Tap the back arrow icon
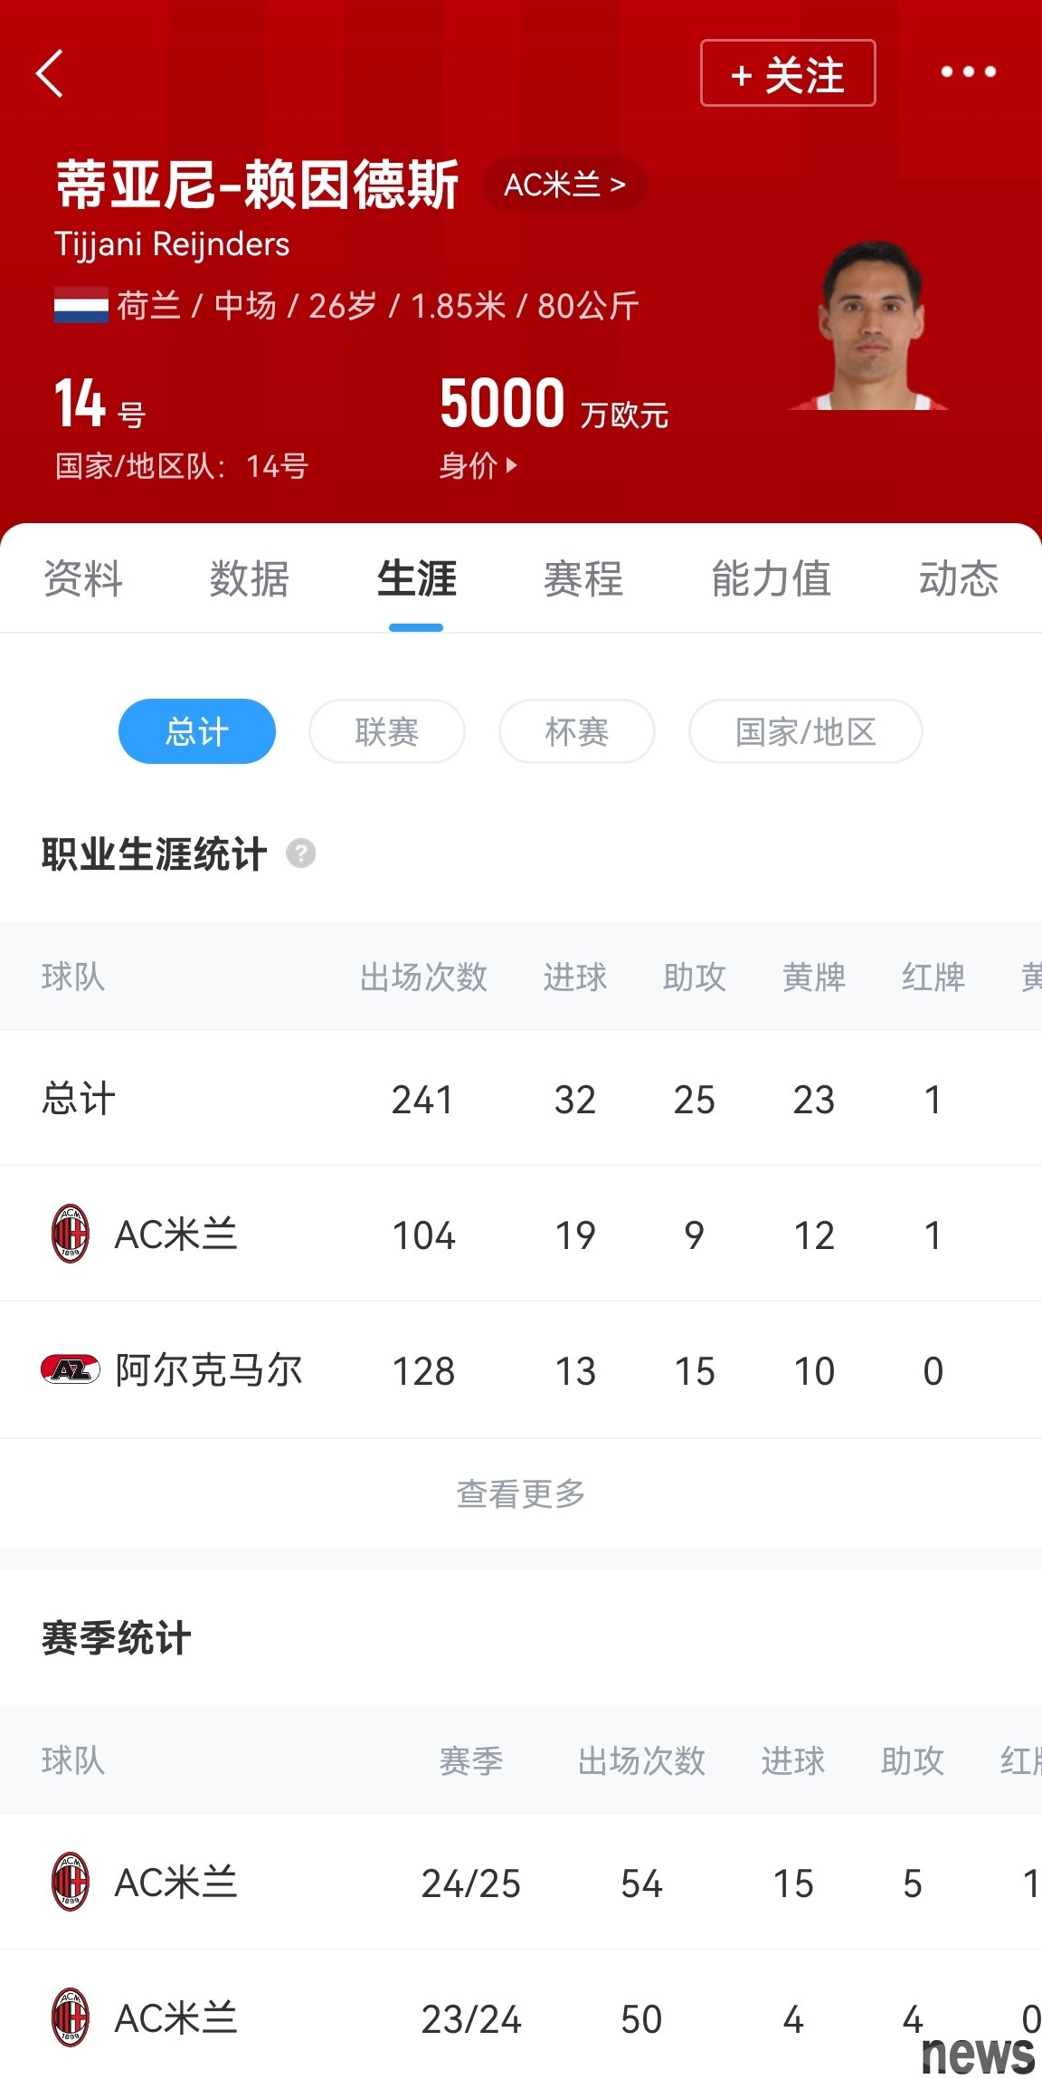The width and height of the screenshot is (1042, 2079). coord(50,73)
